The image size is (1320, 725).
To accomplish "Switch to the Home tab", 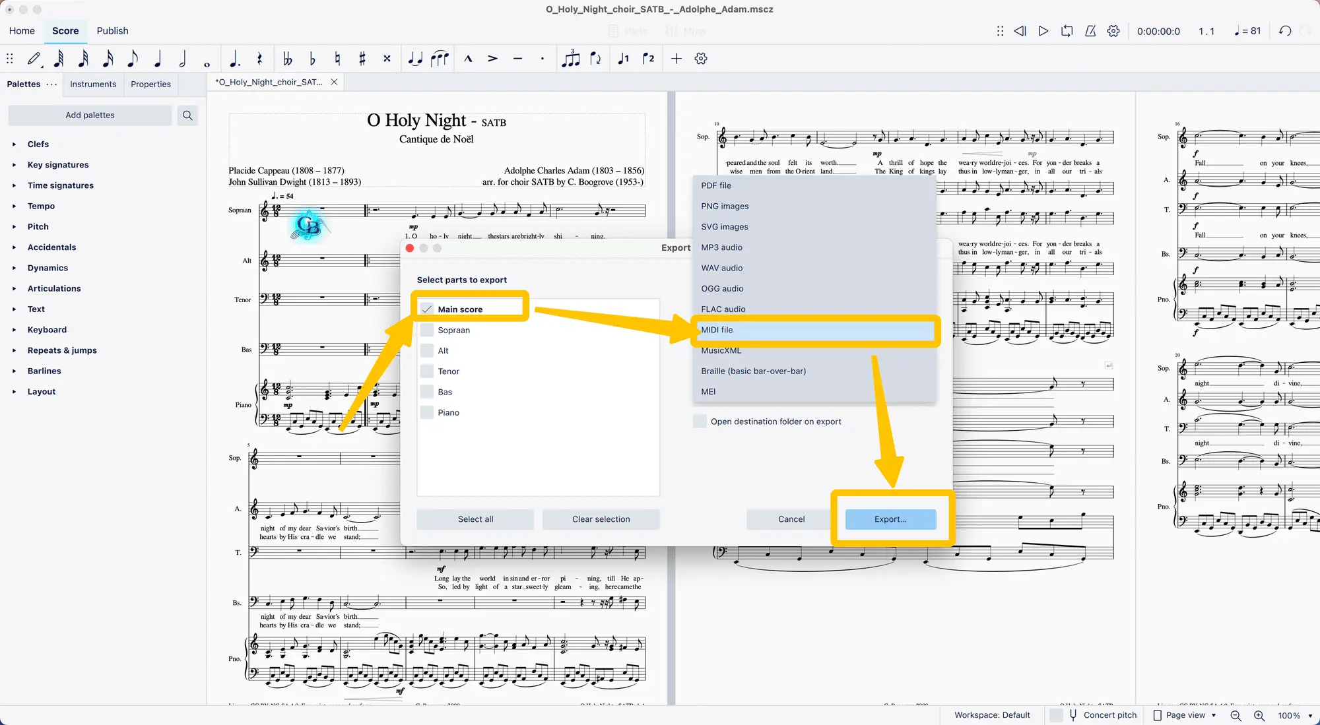I will (22, 31).
